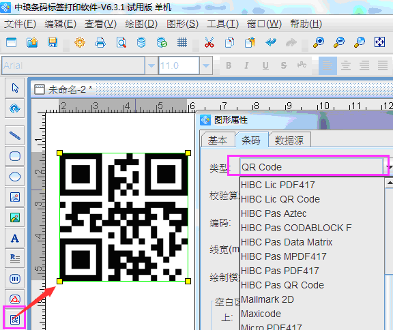Open the printer print icon
Screen dimensions: 393x330
[100, 42]
